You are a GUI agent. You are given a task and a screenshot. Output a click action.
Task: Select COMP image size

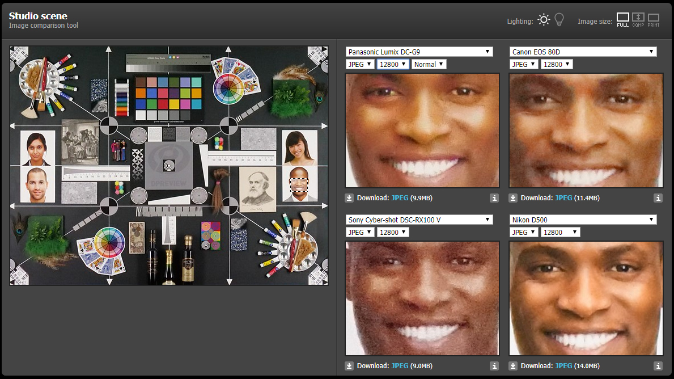click(x=638, y=20)
